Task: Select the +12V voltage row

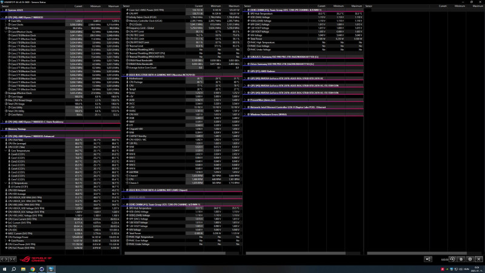Action: tap(182, 107)
